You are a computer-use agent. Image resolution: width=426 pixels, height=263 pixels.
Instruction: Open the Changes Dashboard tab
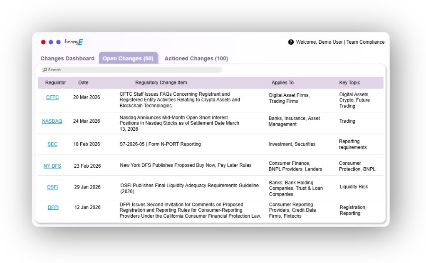click(x=67, y=59)
